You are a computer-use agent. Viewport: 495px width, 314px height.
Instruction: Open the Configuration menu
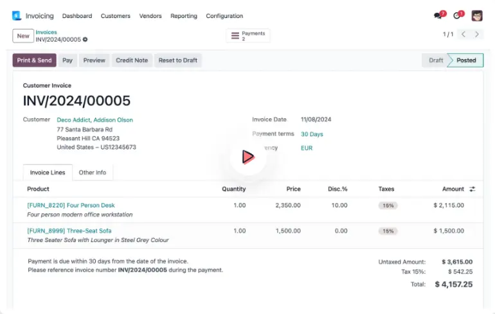coord(224,16)
